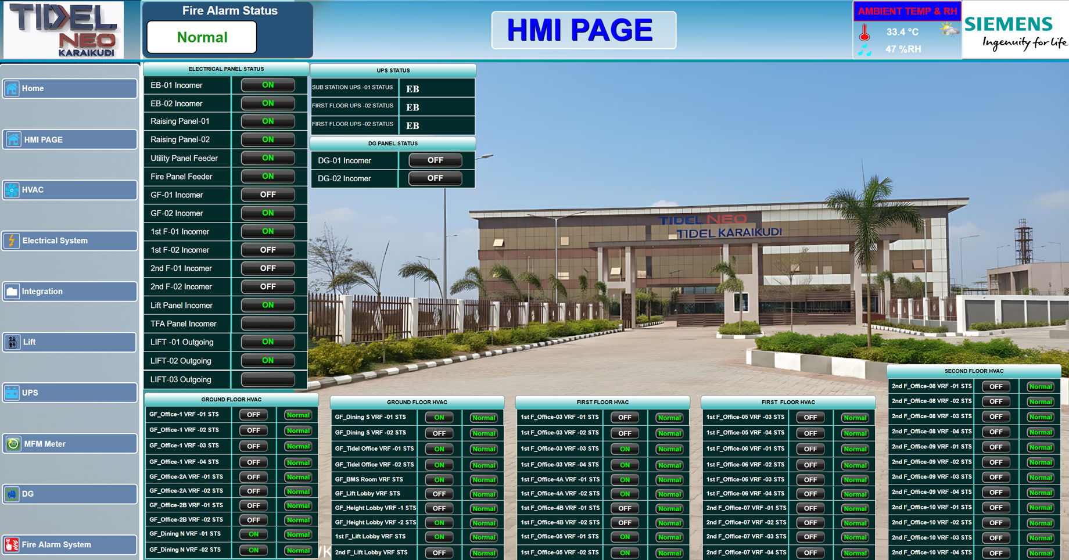
Task: Go to the Electrical System page
Action: [x=70, y=240]
